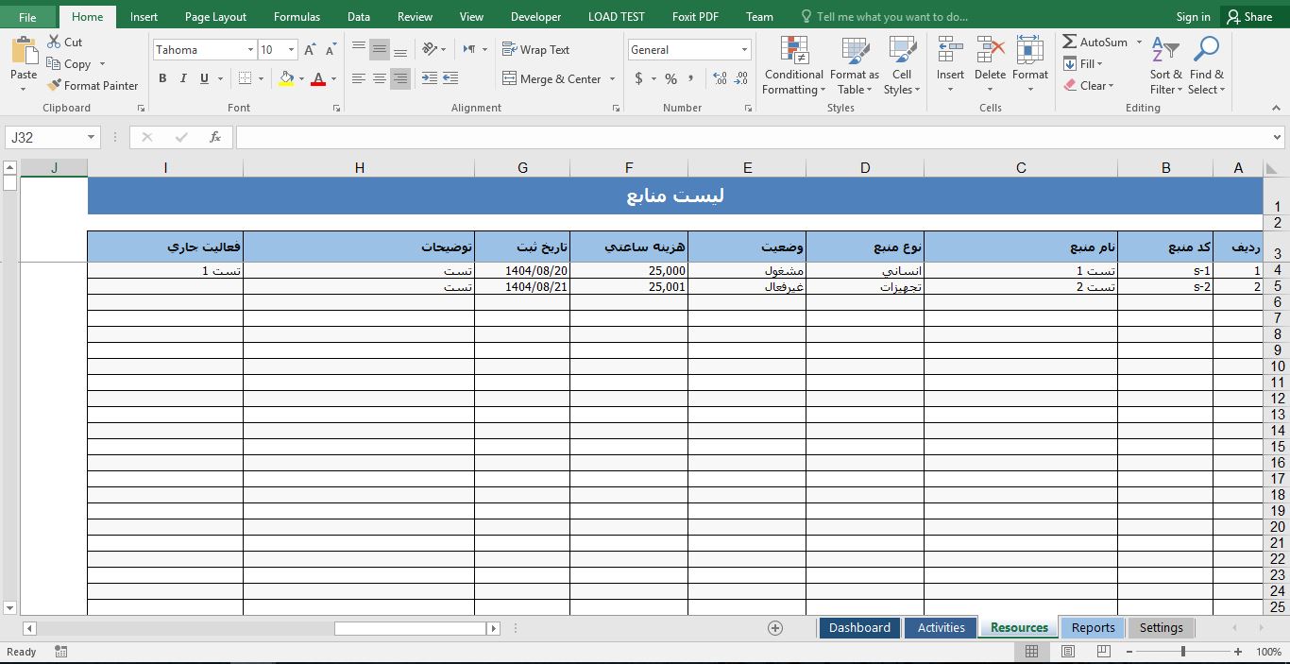This screenshot has width=1290, height=664.
Task: Click the Share button
Action: [1248, 16]
